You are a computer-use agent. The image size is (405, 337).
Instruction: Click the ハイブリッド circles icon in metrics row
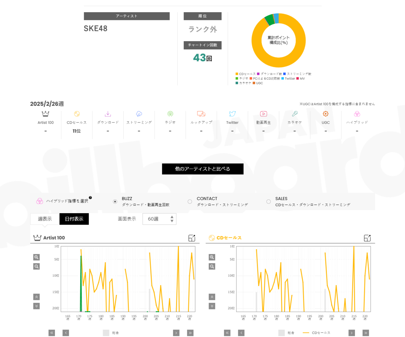click(357, 114)
